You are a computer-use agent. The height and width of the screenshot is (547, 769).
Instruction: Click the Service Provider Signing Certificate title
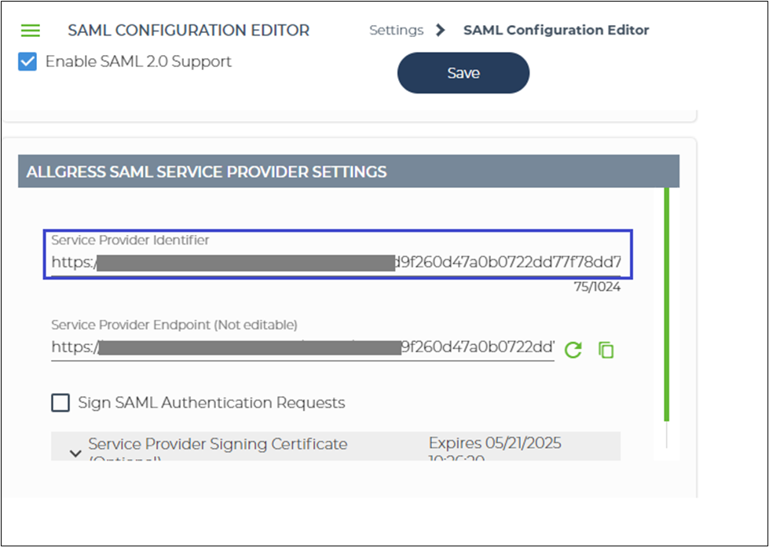pos(218,444)
